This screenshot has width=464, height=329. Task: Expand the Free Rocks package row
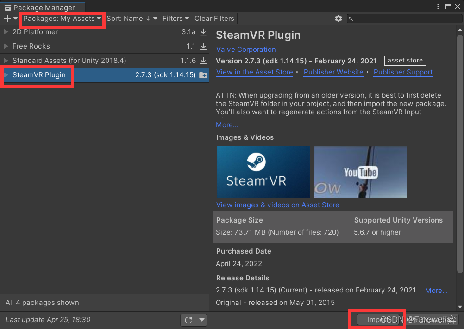pos(6,46)
